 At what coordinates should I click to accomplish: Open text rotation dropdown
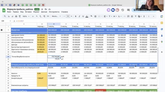(x=120, y=16)
